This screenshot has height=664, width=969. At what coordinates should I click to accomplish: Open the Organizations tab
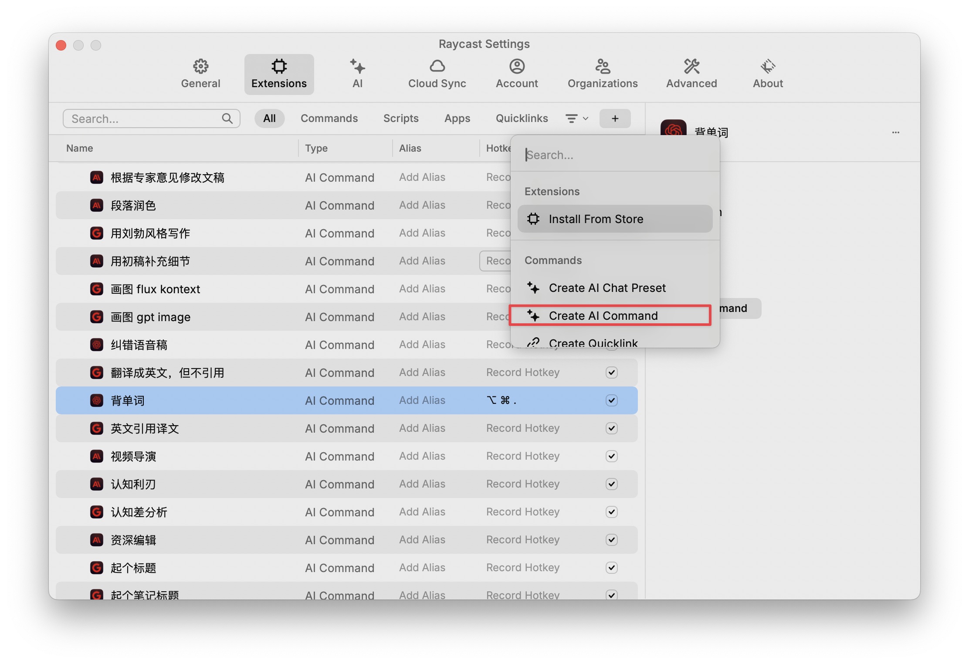603,74
